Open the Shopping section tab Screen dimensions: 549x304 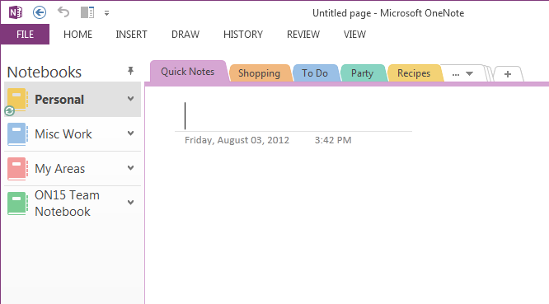pos(260,73)
